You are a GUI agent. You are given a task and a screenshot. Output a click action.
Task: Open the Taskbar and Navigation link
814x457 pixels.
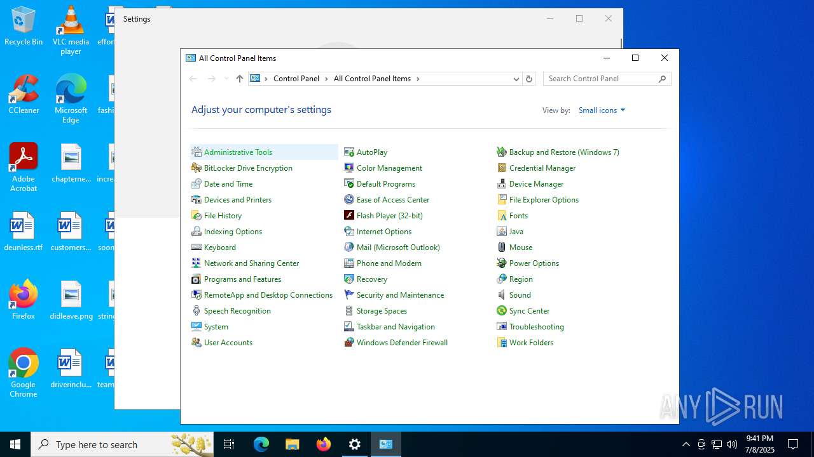tap(396, 327)
